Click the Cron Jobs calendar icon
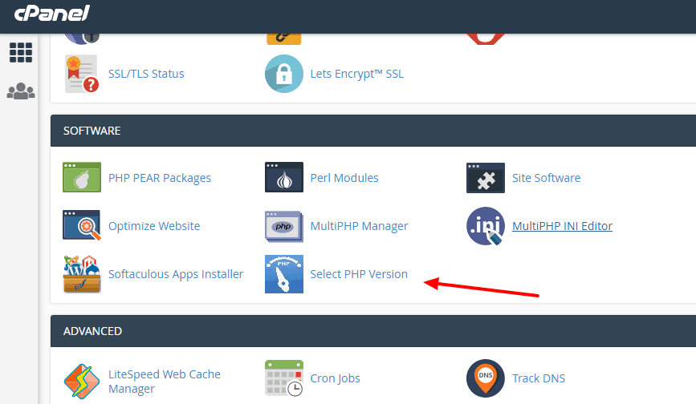Screen dimensions: 696x404 click(284, 378)
